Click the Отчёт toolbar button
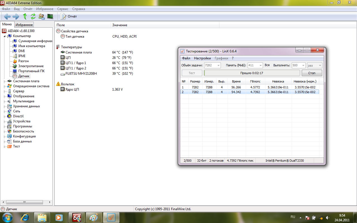 click(69, 16)
